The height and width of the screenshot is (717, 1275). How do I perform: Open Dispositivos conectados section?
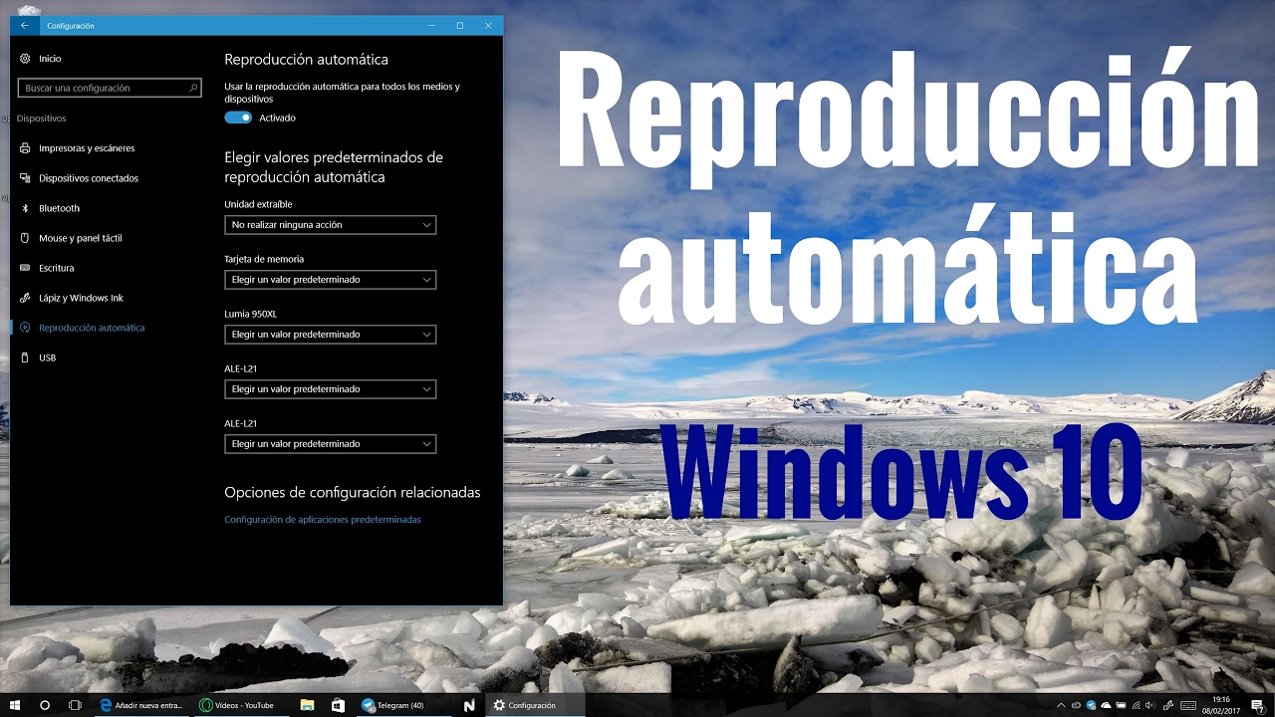89,178
